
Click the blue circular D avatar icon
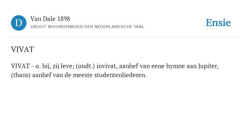(x=19, y=23)
